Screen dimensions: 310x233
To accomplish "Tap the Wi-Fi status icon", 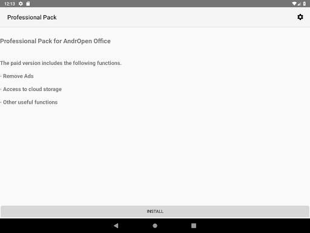I will coord(294,4).
